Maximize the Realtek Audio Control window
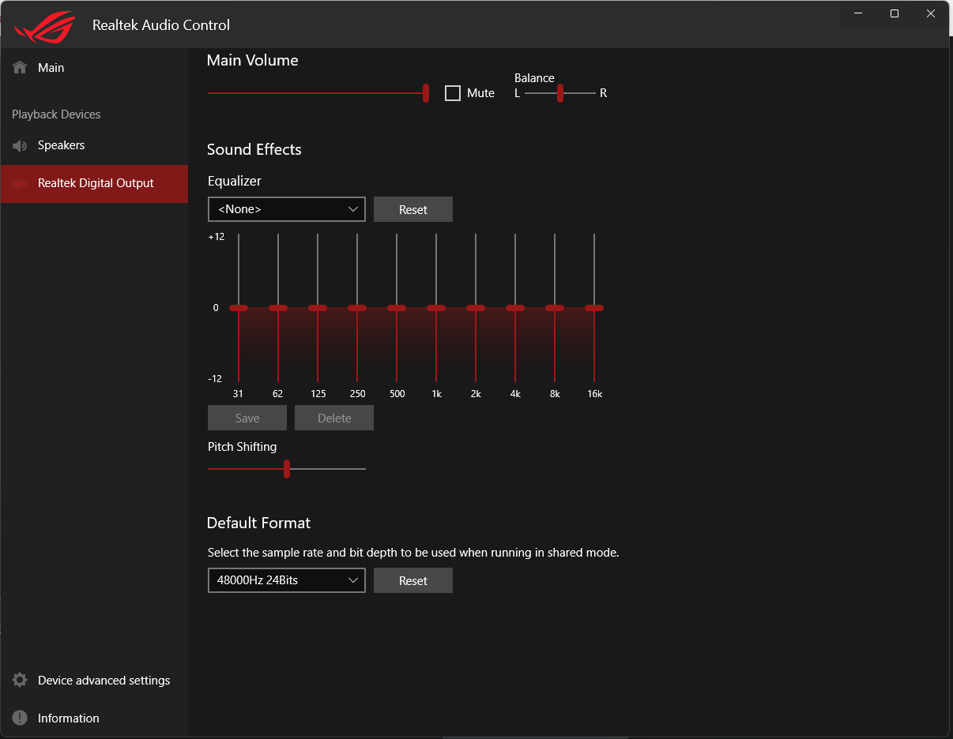The width and height of the screenshot is (953, 739). point(895,13)
